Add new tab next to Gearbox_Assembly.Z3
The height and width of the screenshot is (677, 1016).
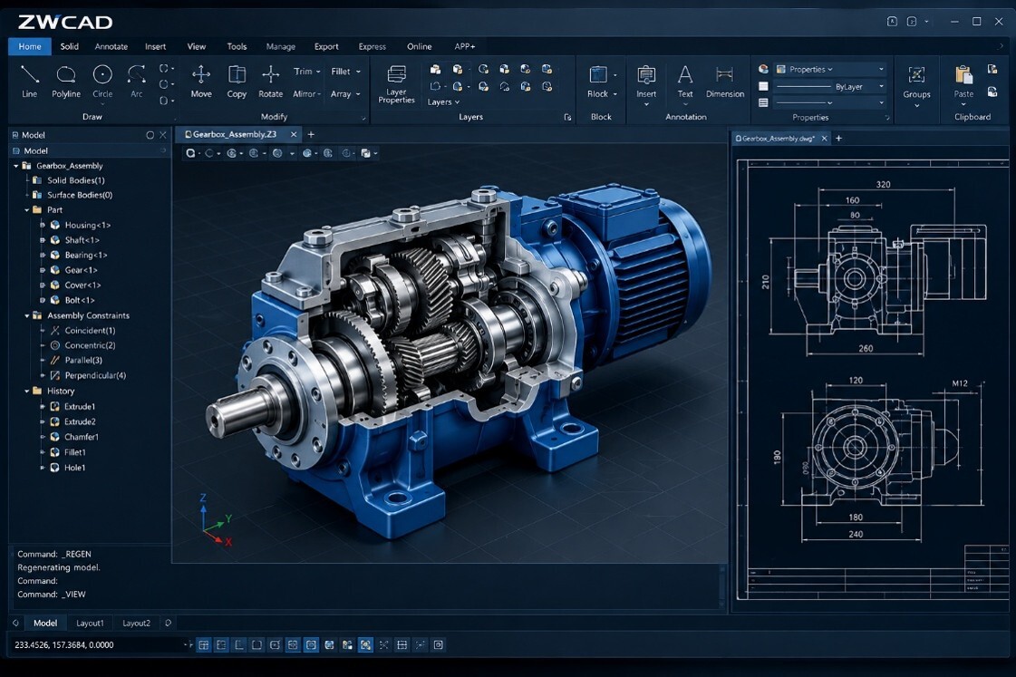click(311, 134)
